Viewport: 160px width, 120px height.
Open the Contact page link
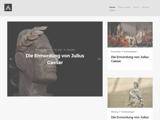coord(145,7)
